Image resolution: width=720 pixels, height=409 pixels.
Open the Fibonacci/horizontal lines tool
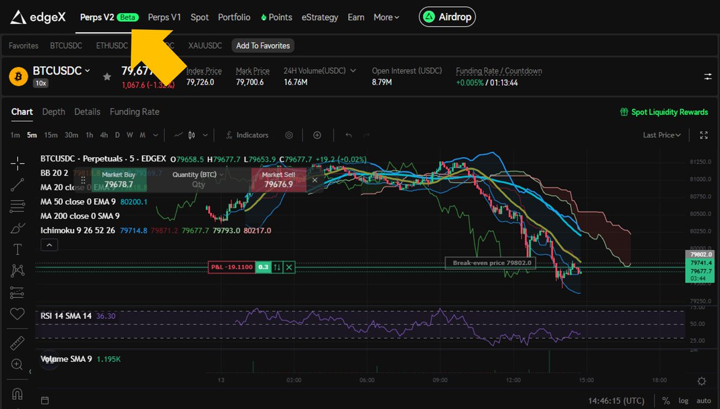pos(17,206)
